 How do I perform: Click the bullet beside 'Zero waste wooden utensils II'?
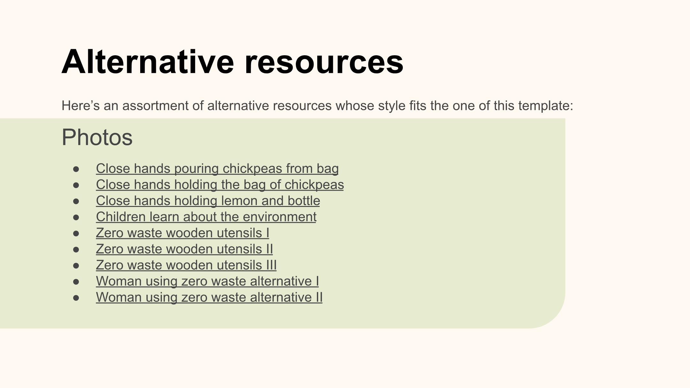click(76, 249)
